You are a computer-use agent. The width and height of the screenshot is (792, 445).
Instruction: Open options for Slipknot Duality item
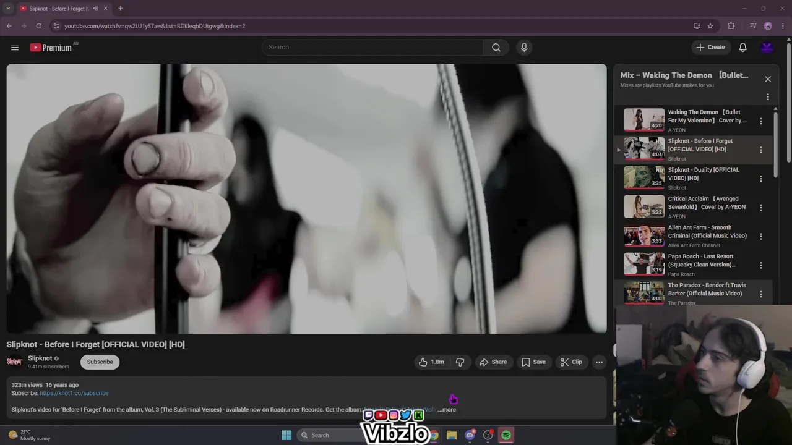pos(761,179)
